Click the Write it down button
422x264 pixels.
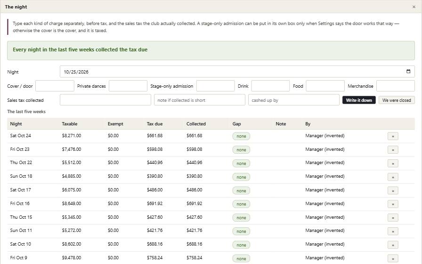point(359,100)
